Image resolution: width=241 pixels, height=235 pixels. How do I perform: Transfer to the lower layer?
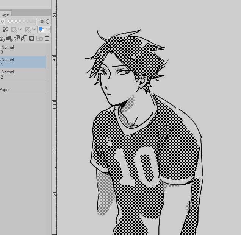pos(17,38)
